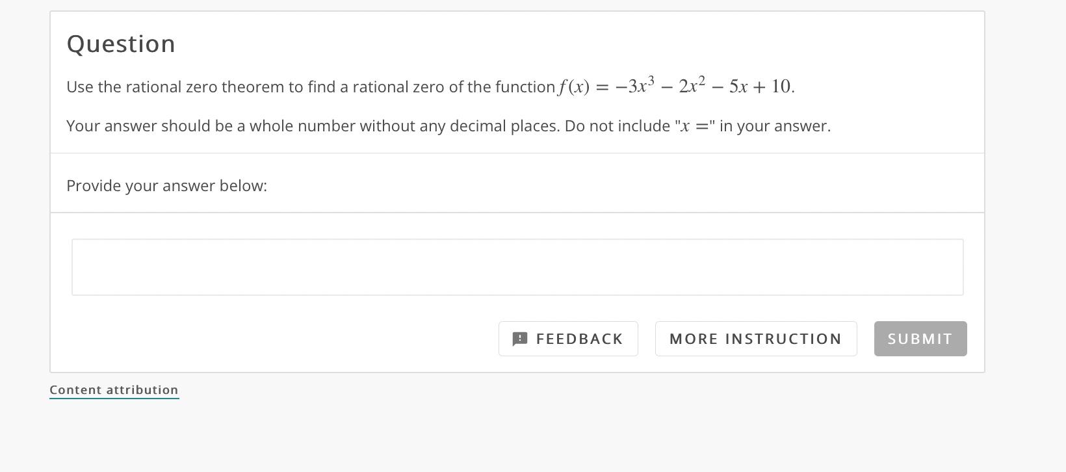Send feedback about this question
The width and height of the screenshot is (1066, 472).
[567, 338]
